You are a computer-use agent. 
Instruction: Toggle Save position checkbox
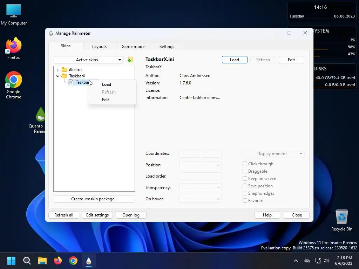(245, 186)
